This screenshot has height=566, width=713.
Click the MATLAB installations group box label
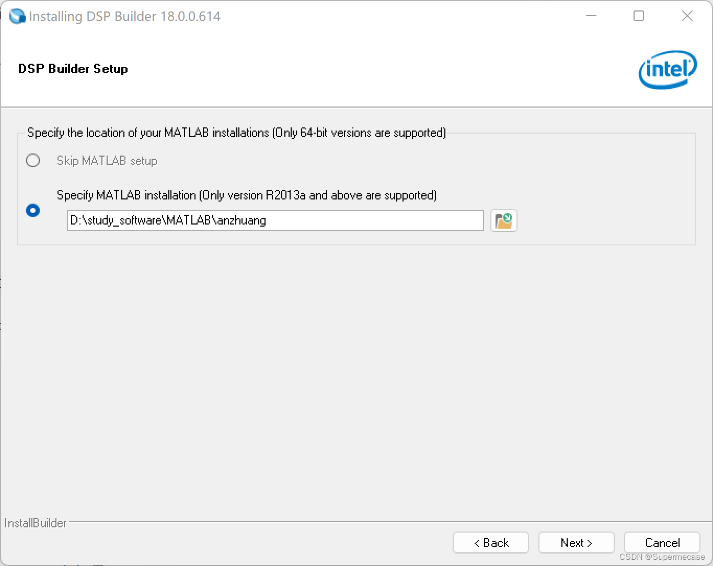pyautogui.click(x=236, y=133)
